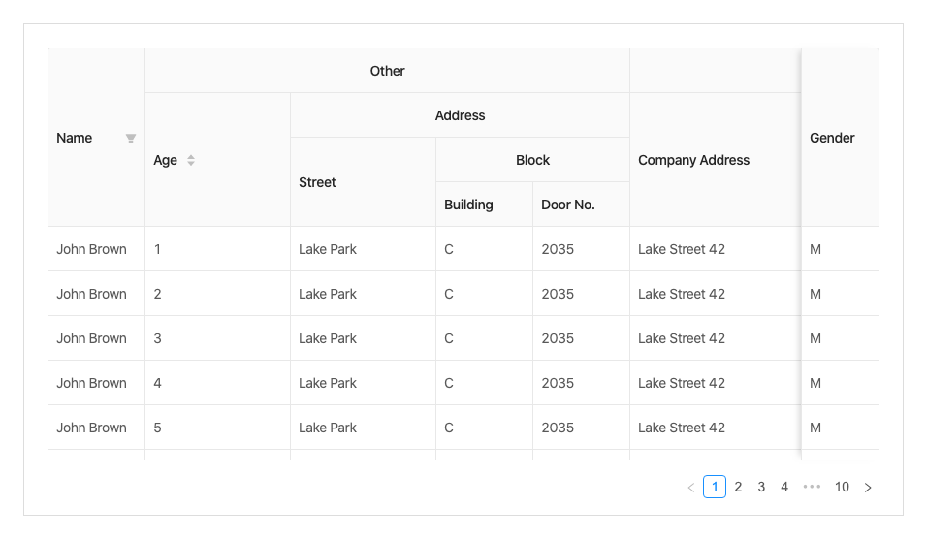Toggle the Age column sort arrows
927x539 pixels.
(191, 160)
